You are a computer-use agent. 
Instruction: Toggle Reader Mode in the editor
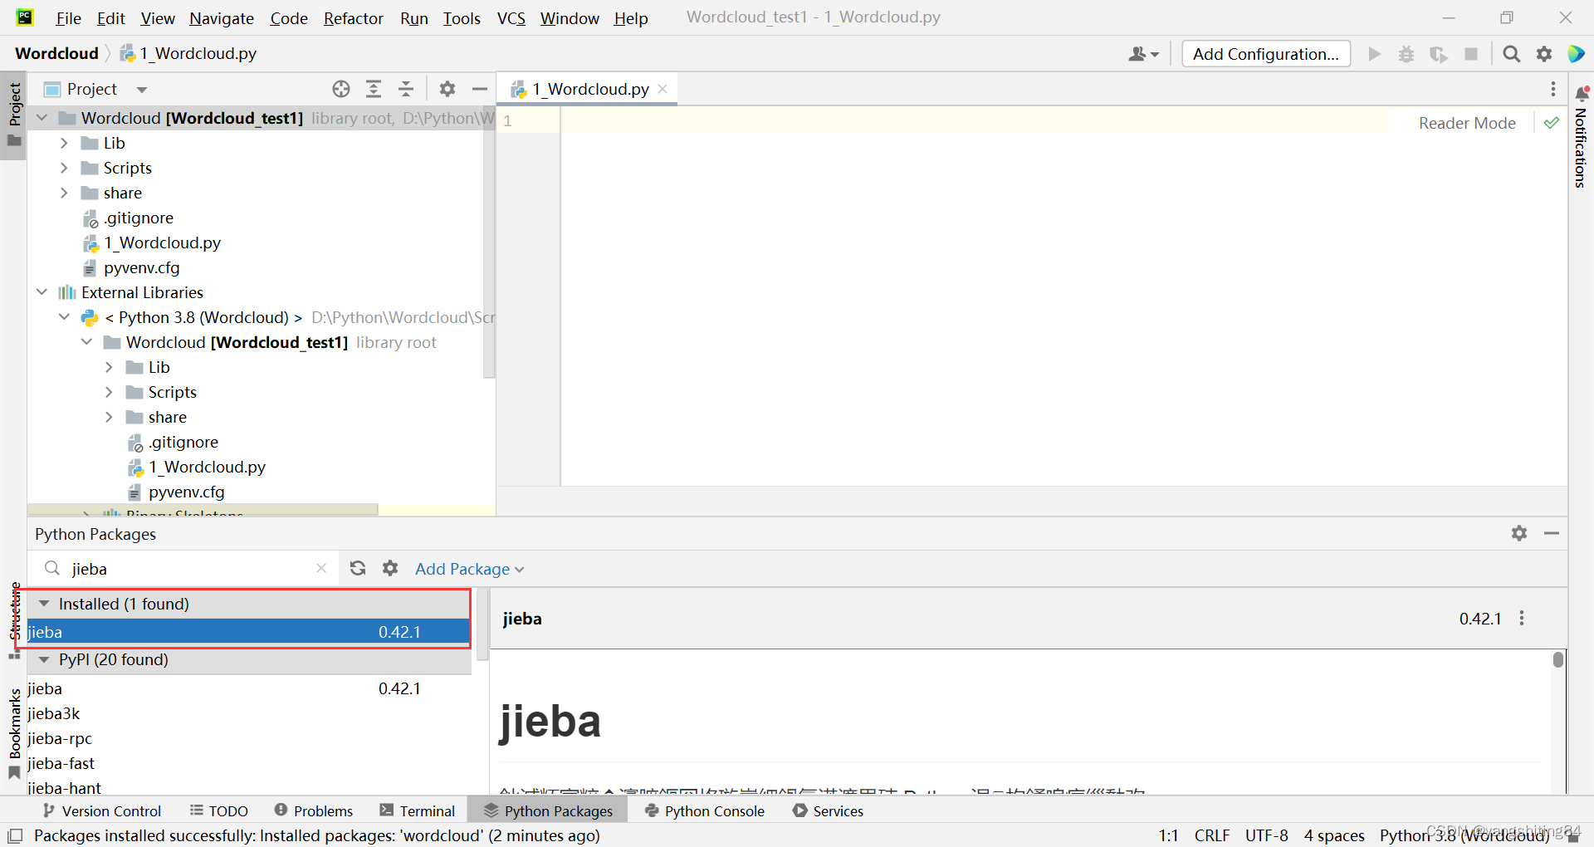[x=1467, y=123]
